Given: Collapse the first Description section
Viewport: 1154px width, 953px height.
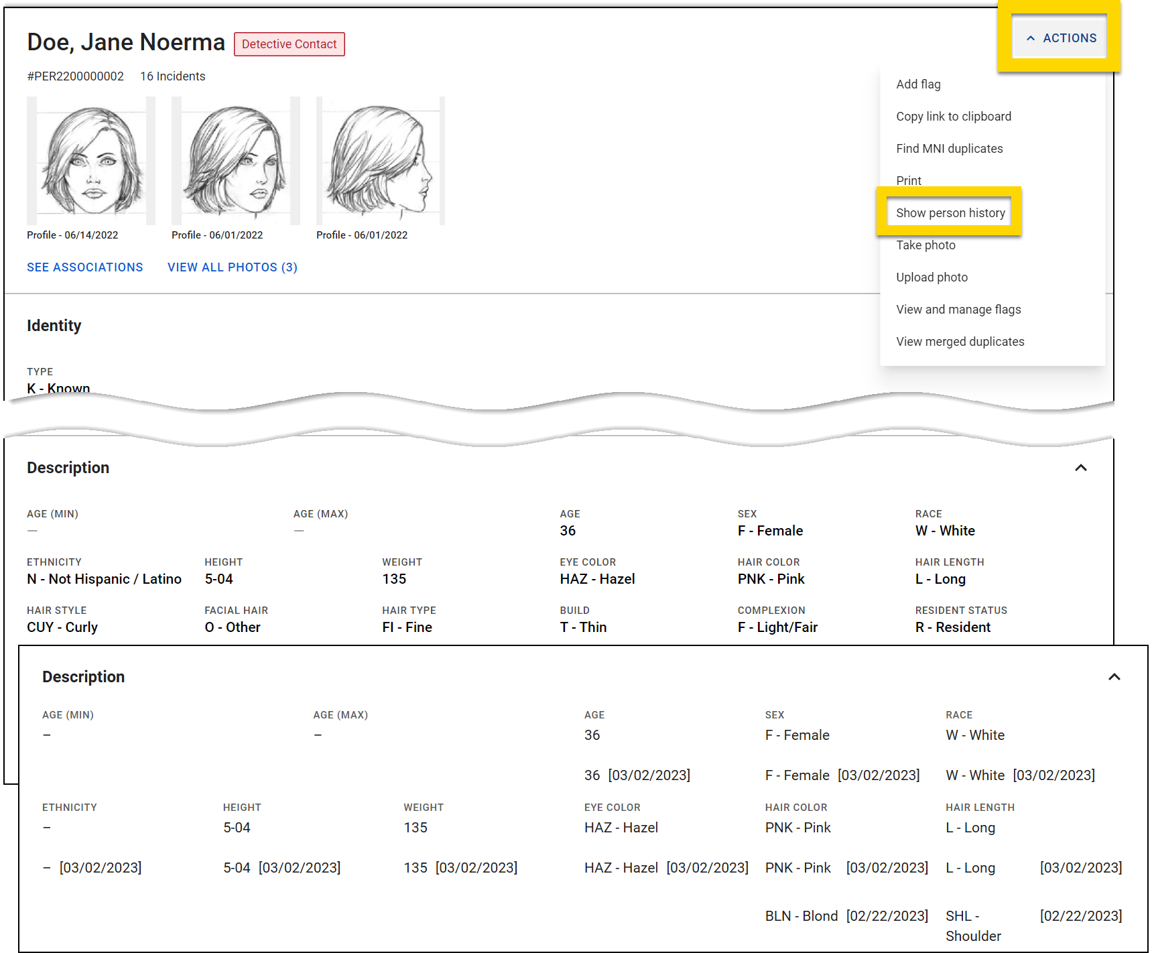Looking at the screenshot, I should pos(1080,468).
